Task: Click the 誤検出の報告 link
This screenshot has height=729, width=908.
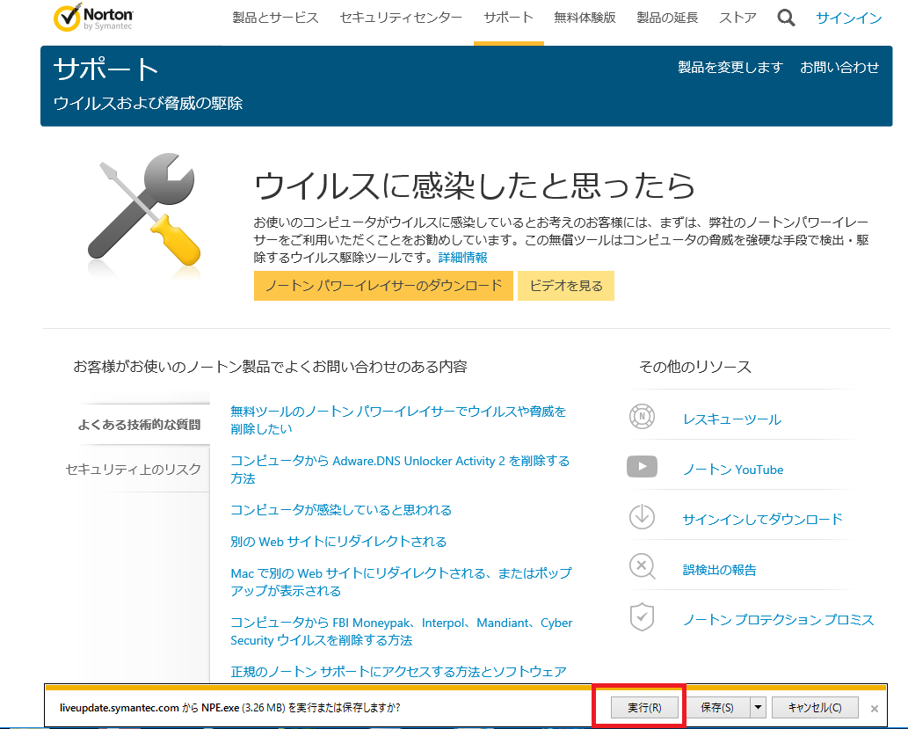Action: coord(719,570)
